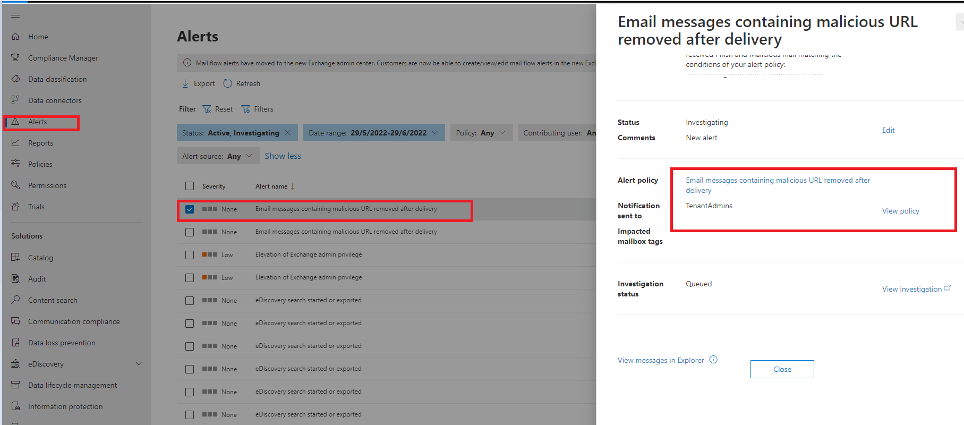Screen dimensions: 964x425
Task: Click the Catalog grid icon
Action: pyautogui.click(x=15, y=258)
